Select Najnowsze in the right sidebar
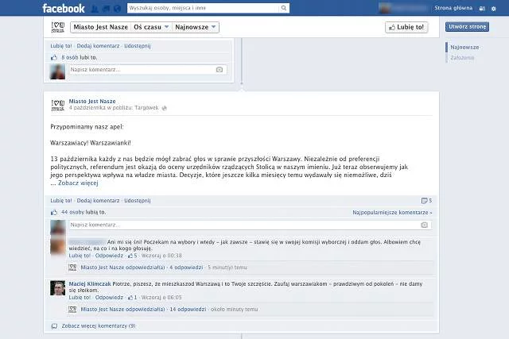Viewport: 509px width, 339px height. (x=464, y=48)
